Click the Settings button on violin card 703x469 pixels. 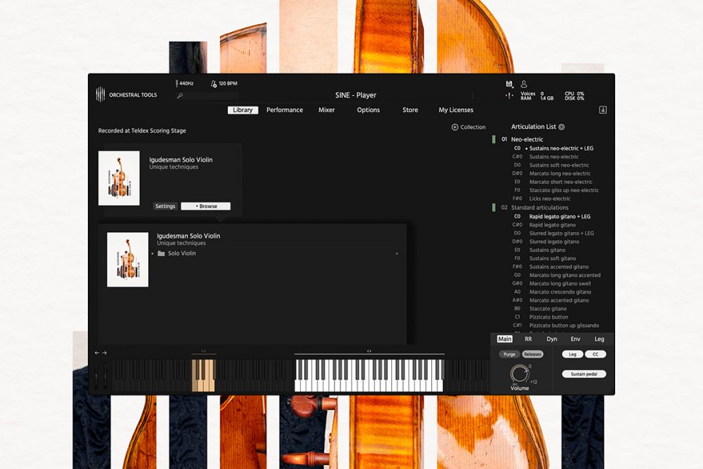[x=165, y=206]
